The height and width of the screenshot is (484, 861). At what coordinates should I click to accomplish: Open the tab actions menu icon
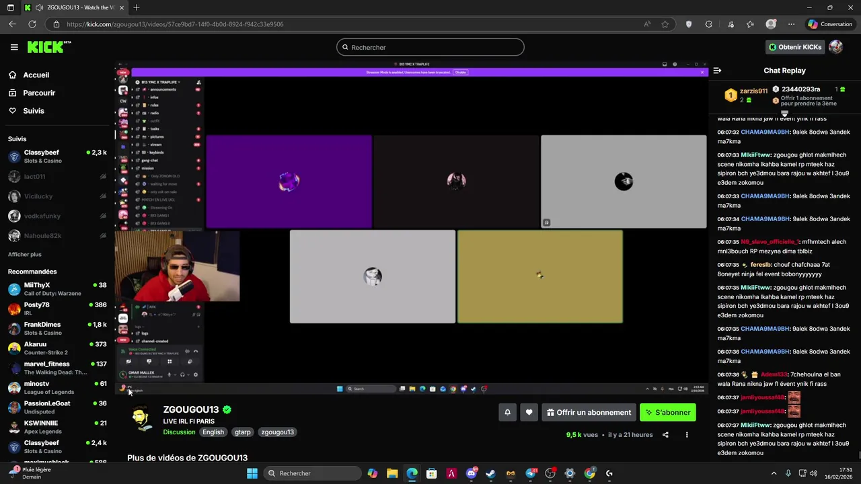10,7
